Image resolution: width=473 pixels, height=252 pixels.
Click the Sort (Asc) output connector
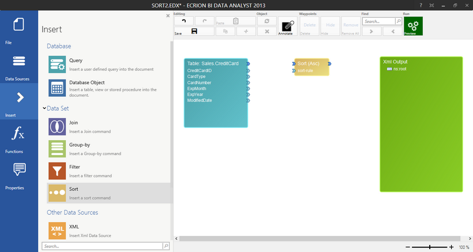coord(329,63)
